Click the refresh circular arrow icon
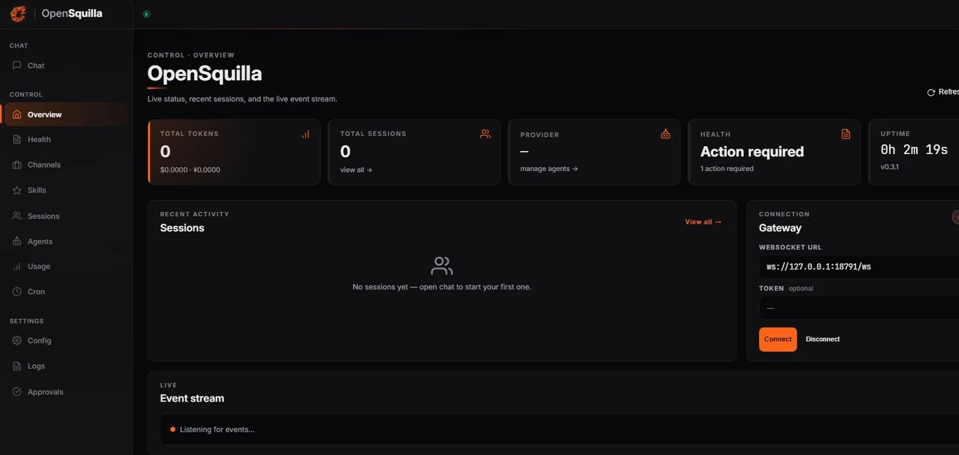959x455 pixels. point(931,92)
